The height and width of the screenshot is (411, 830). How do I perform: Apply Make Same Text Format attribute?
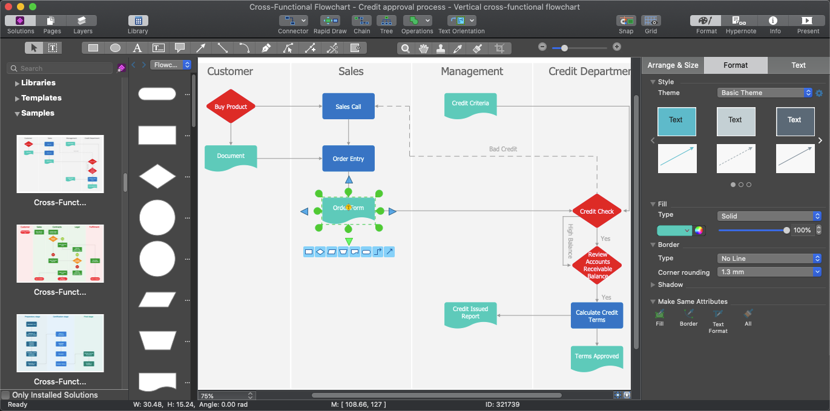(x=718, y=321)
